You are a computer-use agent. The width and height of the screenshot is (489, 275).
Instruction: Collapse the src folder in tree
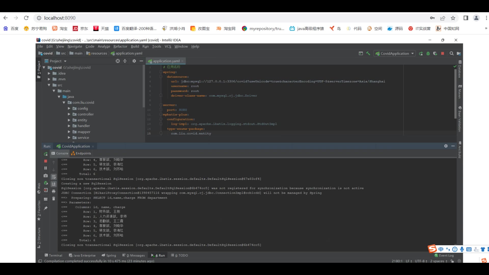tap(49, 85)
